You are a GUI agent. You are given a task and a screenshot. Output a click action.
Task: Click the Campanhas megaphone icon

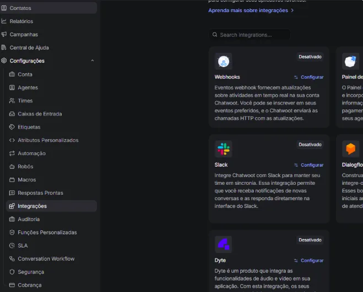pos(4,35)
